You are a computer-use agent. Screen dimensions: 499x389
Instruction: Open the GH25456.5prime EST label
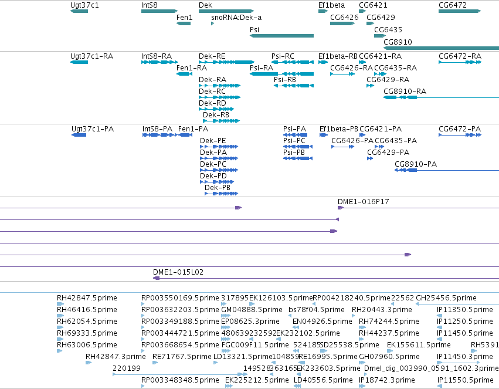point(446,298)
